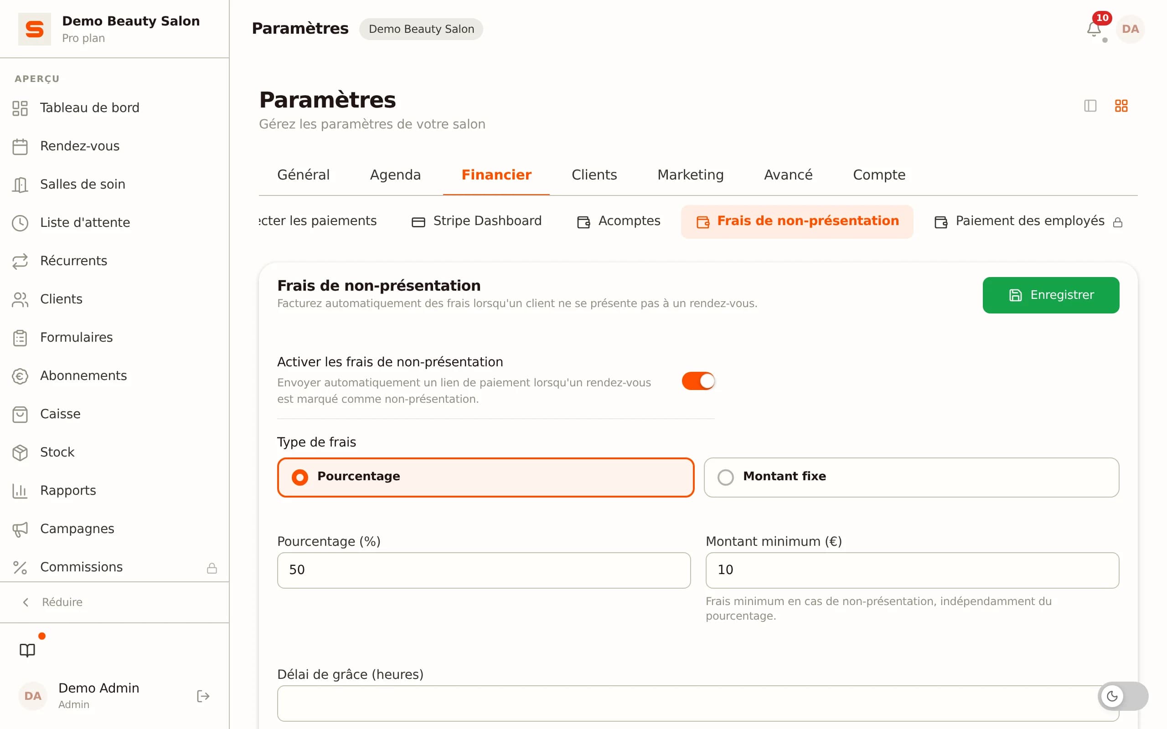Click the Montant minimum (€) input field
The width and height of the screenshot is (1167, 729).
click(x=912, y=570)
